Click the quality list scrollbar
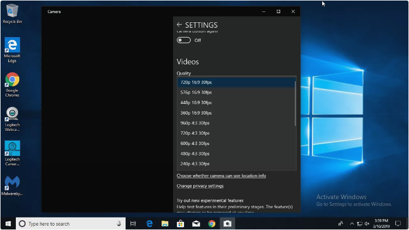 tap(295, 104)
